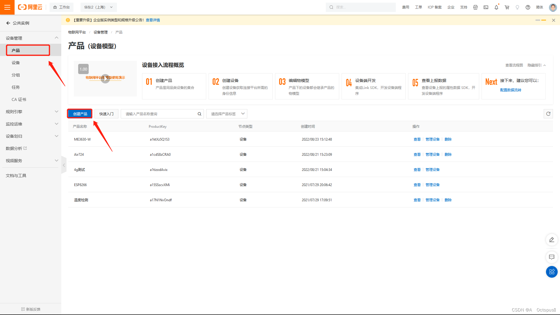Click the Aliyun logo
560x315 pixels.
click(x=30, y=7)
